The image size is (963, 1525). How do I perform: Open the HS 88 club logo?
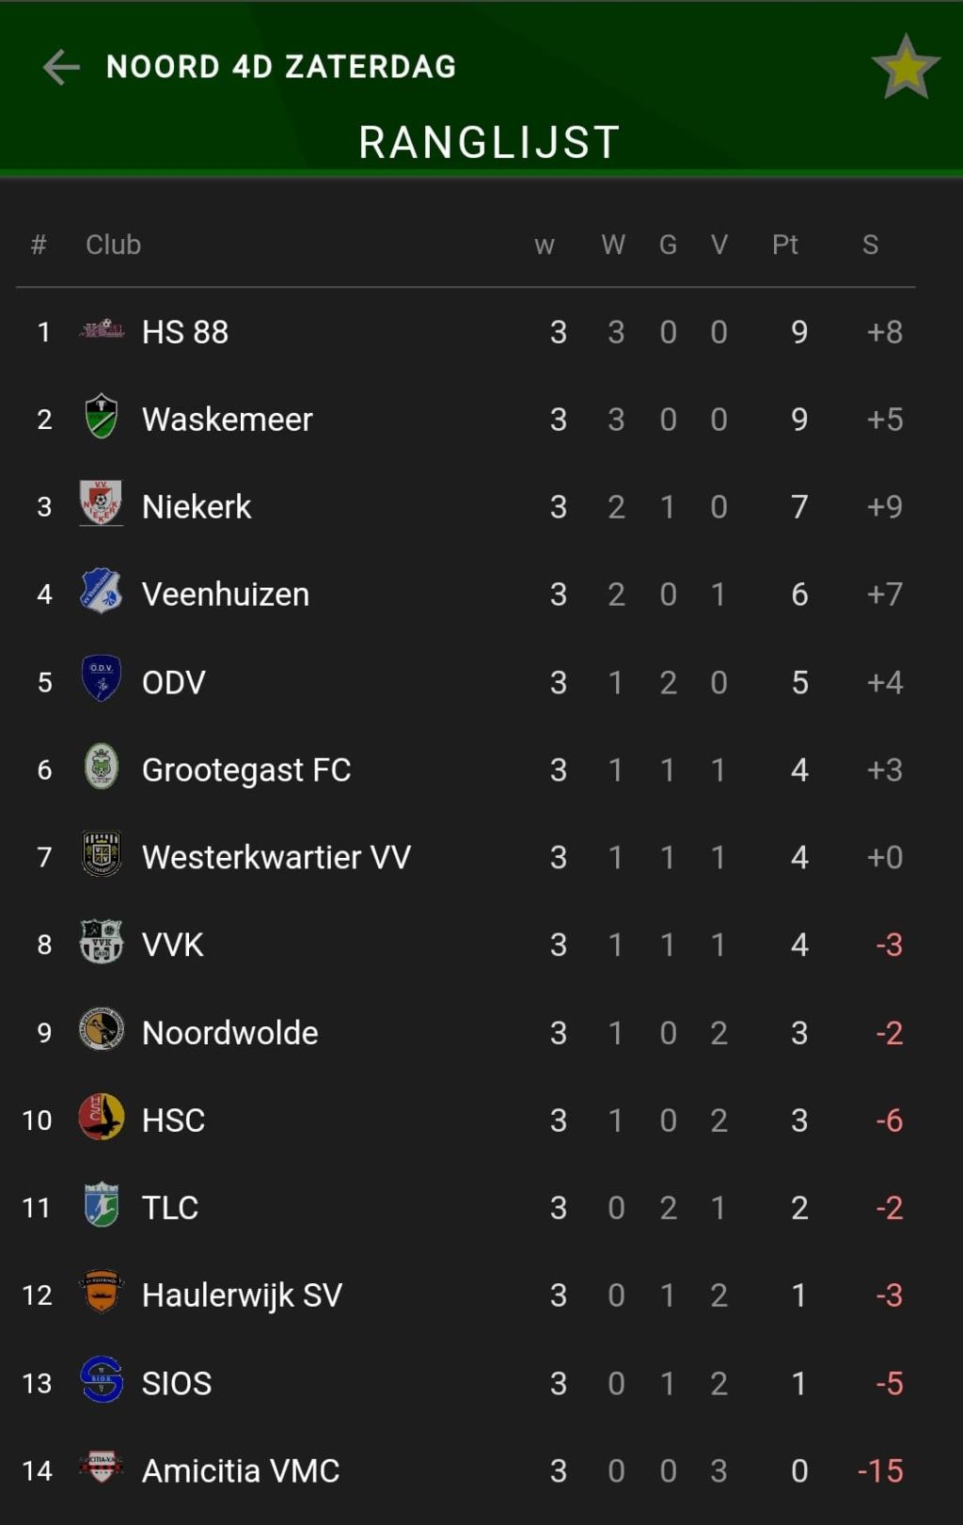click(102, 331)
